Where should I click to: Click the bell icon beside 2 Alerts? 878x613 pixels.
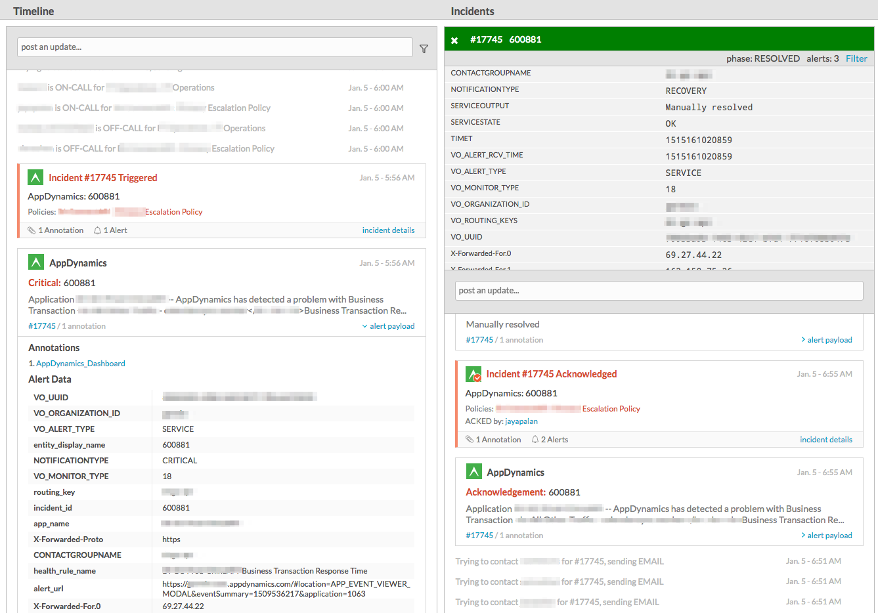point(535,440)
